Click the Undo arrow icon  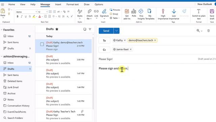click(9, 10)
